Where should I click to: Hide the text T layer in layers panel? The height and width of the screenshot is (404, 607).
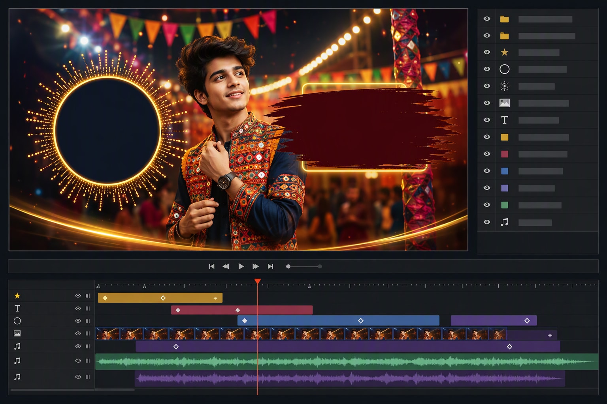click(487, 120)
